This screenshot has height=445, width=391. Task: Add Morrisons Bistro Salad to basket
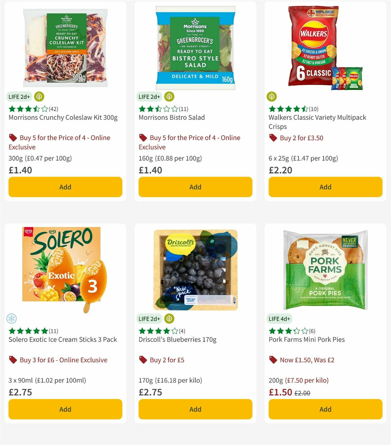pyautogui.click(x=195, y=187)
